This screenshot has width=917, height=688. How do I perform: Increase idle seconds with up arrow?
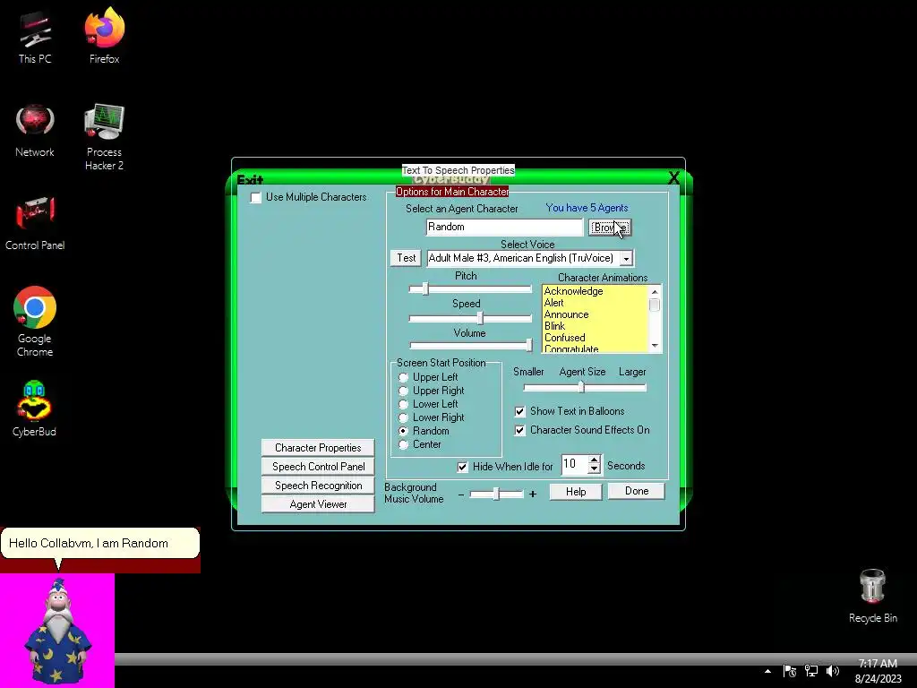[x=595, y=460]
